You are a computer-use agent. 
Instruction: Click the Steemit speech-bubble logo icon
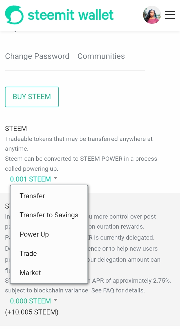[x=14, y=15]
